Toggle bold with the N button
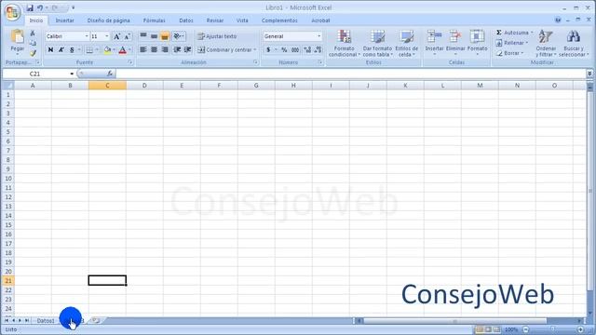596x335 pixels. tap(50, 49)
